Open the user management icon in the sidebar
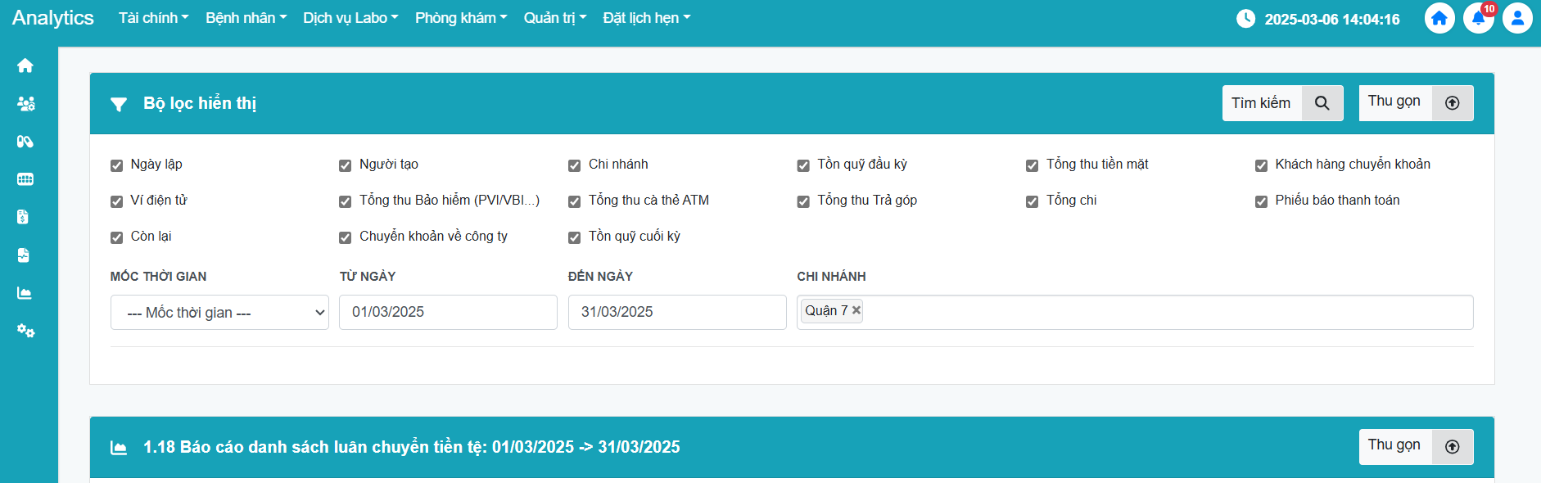Screen dimensions: 1541x483 (x=25, y=104)
